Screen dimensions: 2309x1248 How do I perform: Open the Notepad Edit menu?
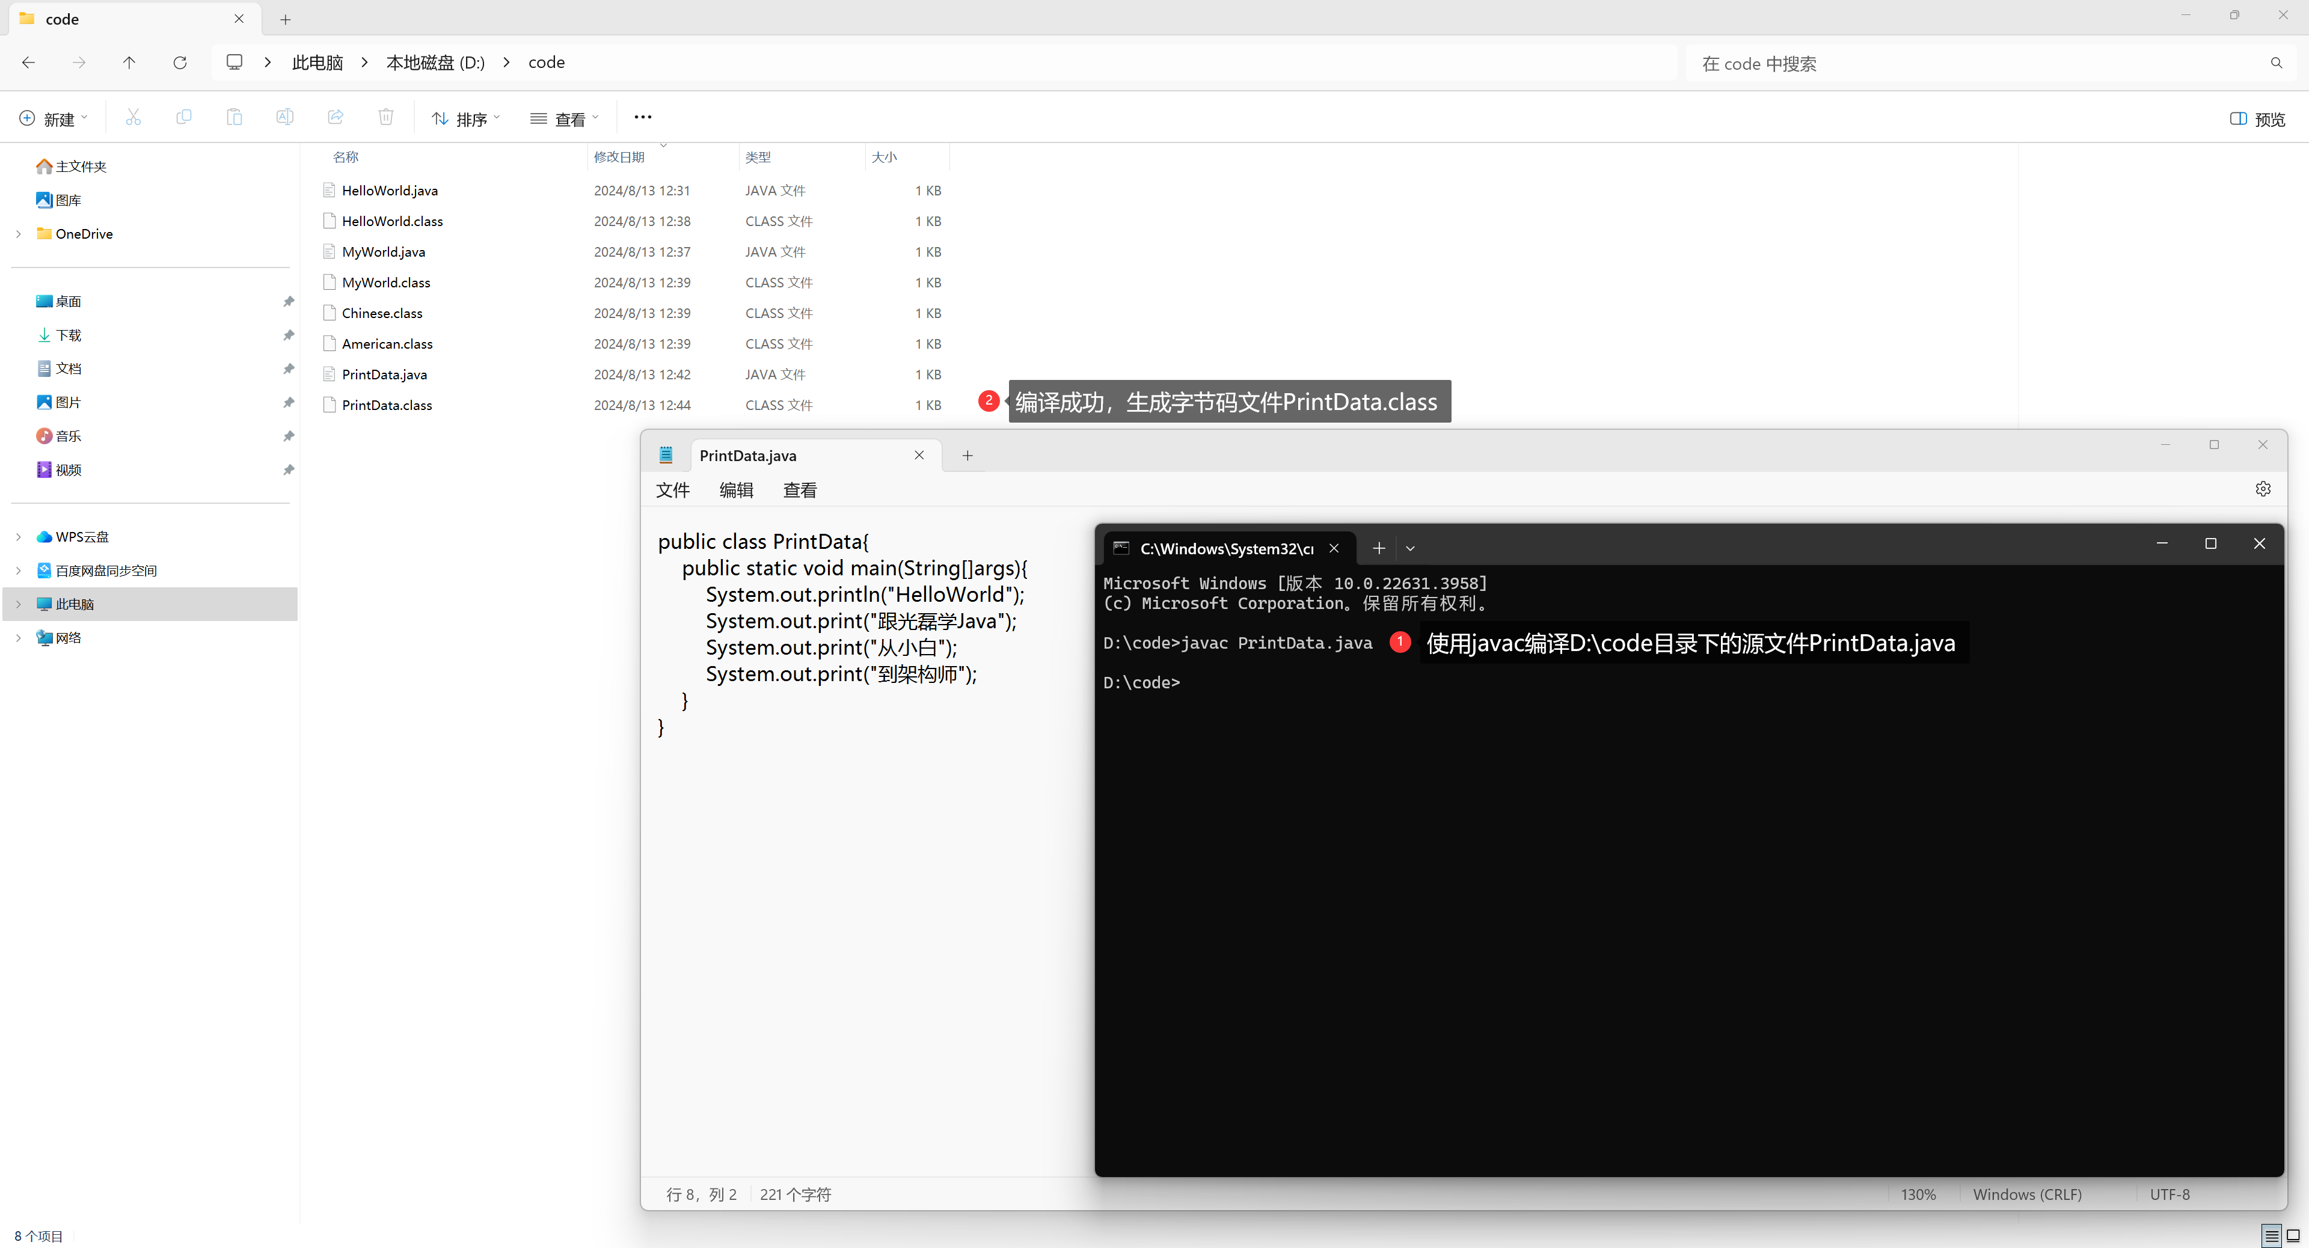(x=736, y=490)
